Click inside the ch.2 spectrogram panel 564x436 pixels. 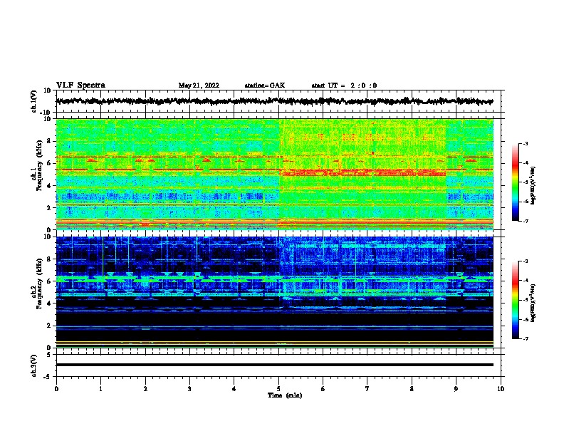(x=275, y=292)
